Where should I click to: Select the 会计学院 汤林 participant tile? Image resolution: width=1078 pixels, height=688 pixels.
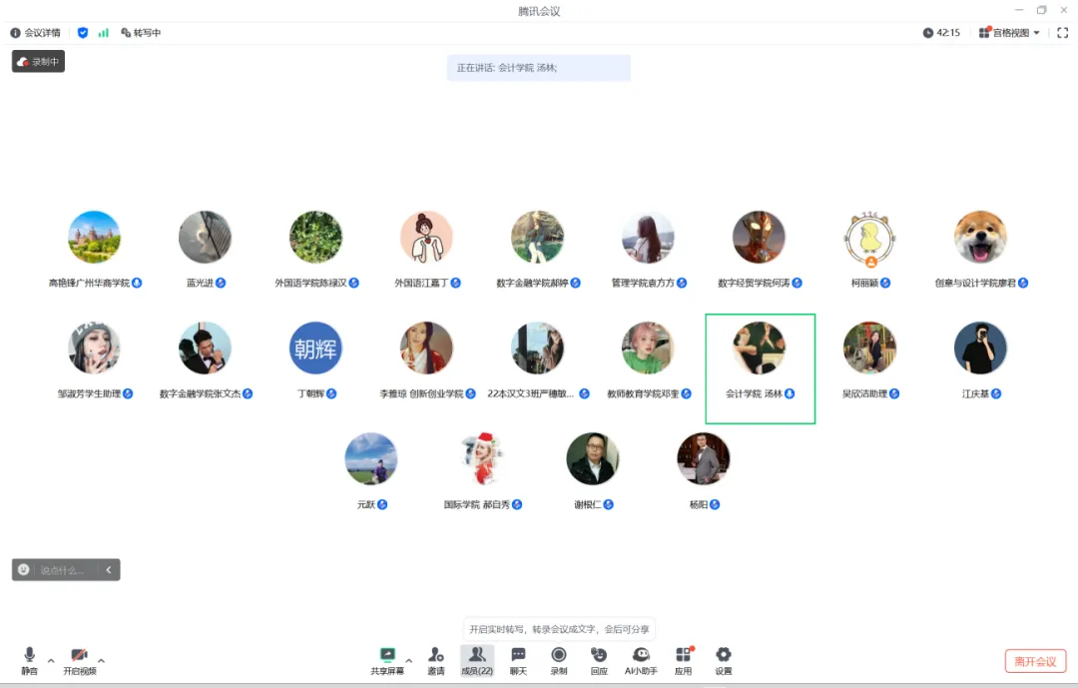[x=760, y=367]
